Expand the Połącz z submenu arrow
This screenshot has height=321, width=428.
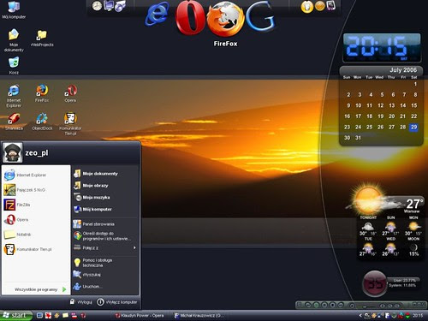pyautogui.click(x=134, y=248)
